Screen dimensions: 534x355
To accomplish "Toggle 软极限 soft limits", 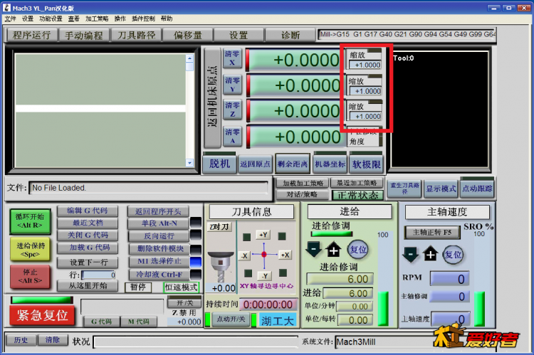I will point(366,164).
